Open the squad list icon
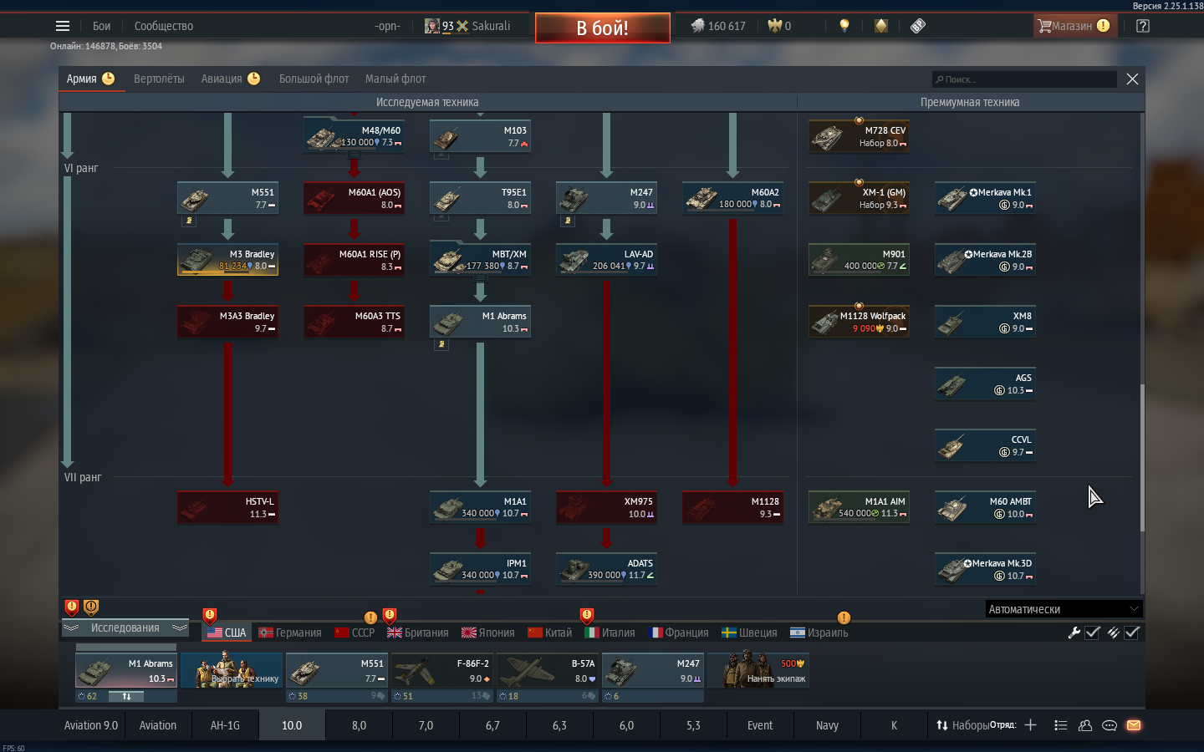This screenshot has width=1204, height=752. click(x=1061, y=725)
